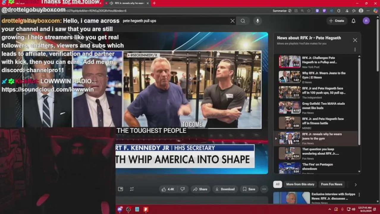The width and height of the screenshot is (380, 214).
Task: Open the browser extensions puzzle icon
Action: [346, 11]
